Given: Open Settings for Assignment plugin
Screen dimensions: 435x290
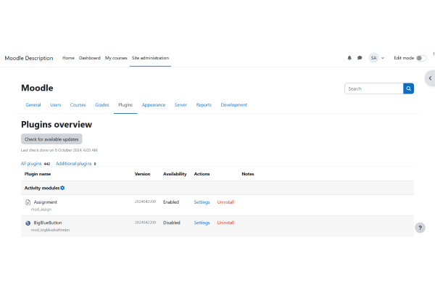Looking at the screenshot, I should click(202, 202).
